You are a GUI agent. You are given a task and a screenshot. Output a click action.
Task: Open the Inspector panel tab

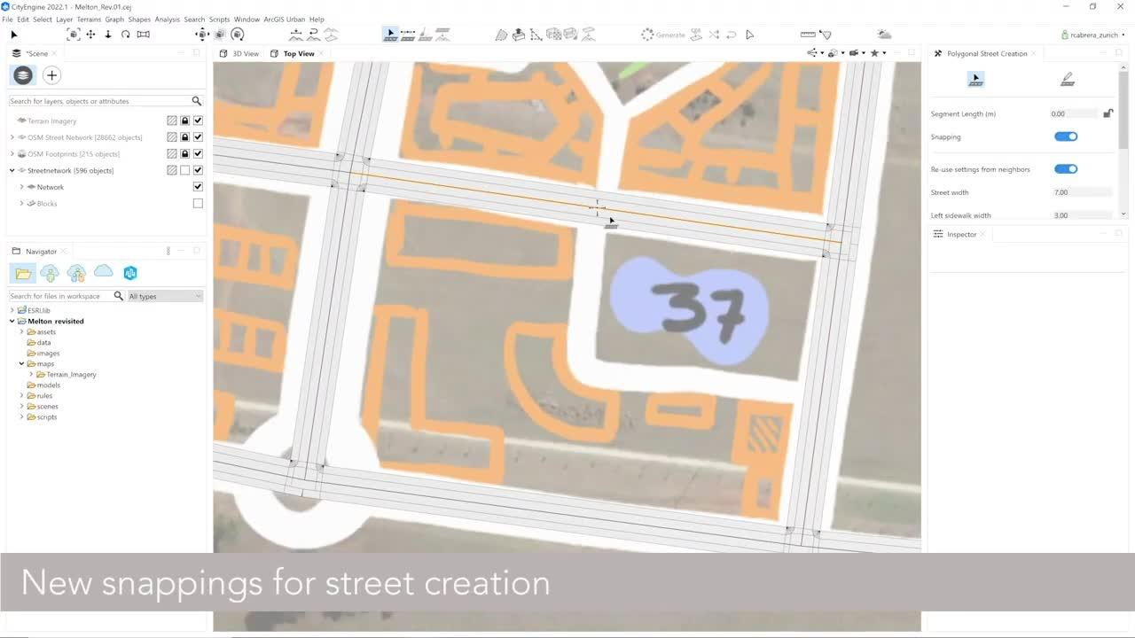(962, 234)
